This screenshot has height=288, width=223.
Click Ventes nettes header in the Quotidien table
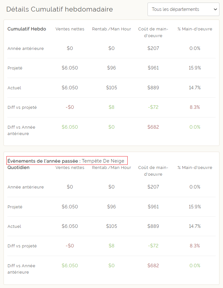pos(70,167)
